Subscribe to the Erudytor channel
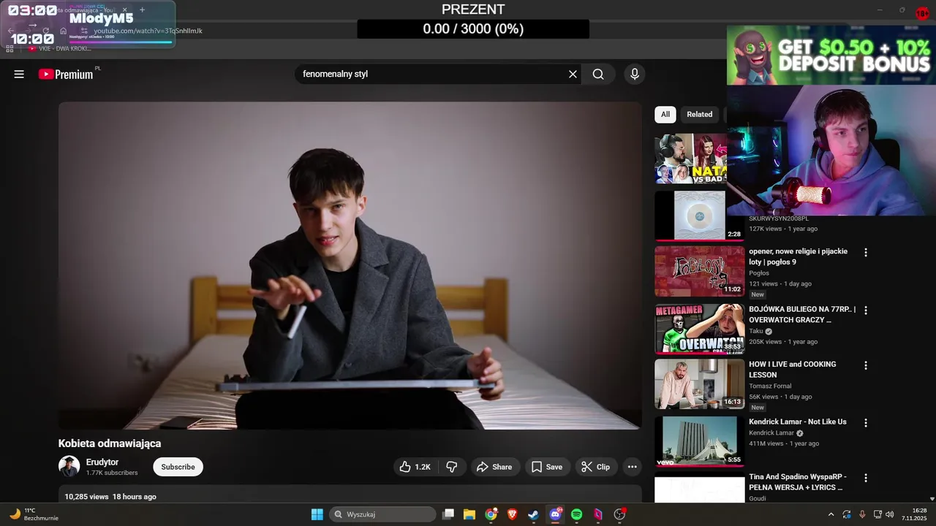936x526 pixels. (x=178, y=467)
